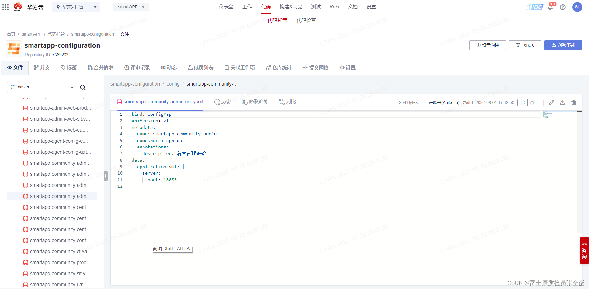Open the help question mark icon
Image resolution: width=589 pixels, height=289 pixels.
click(563, 7)
